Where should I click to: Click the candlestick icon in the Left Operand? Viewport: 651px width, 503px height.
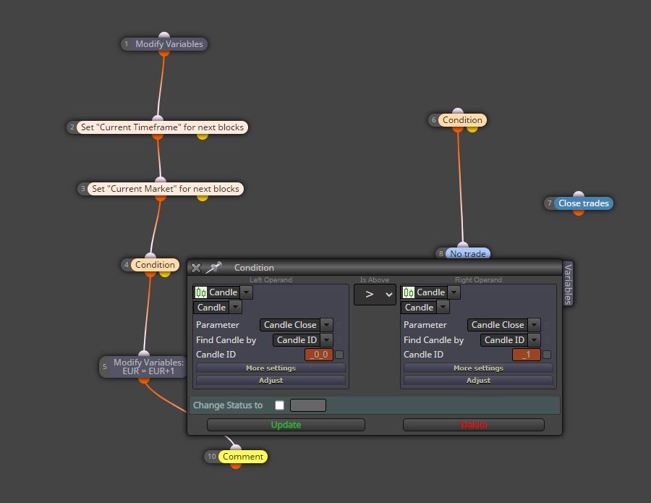(x=201, y=292)
